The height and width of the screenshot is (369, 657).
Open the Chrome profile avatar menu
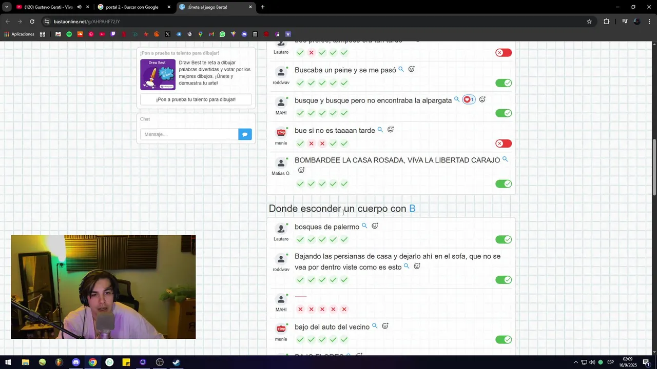point(637,22)
